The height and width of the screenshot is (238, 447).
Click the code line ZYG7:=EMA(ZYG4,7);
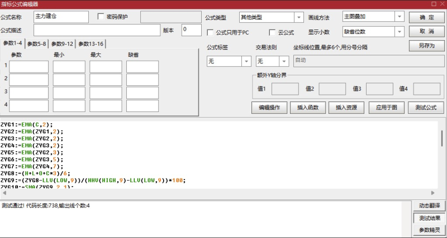[32, 166]
